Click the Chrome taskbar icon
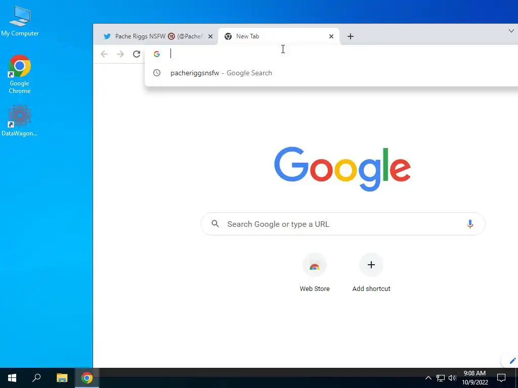Screen dimensions: 518x388 pos(87,378)
